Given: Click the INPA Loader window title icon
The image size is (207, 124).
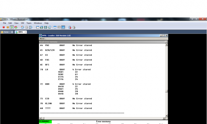Looking at the screenshot, I should (40, 35).
